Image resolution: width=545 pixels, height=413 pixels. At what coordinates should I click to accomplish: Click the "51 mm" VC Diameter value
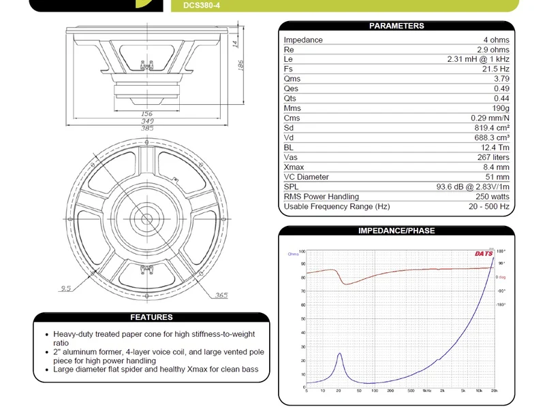(x=497, y=177)
